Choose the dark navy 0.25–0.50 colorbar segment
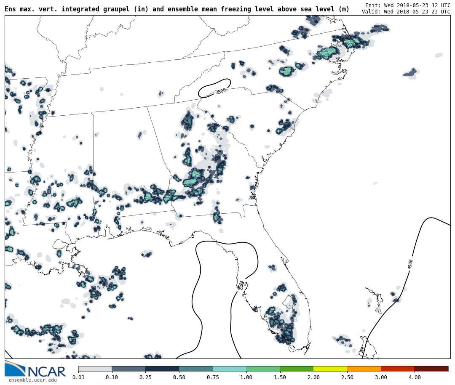Image resolution: width=455 pixels, height=385 pixels. click(162, 369)
